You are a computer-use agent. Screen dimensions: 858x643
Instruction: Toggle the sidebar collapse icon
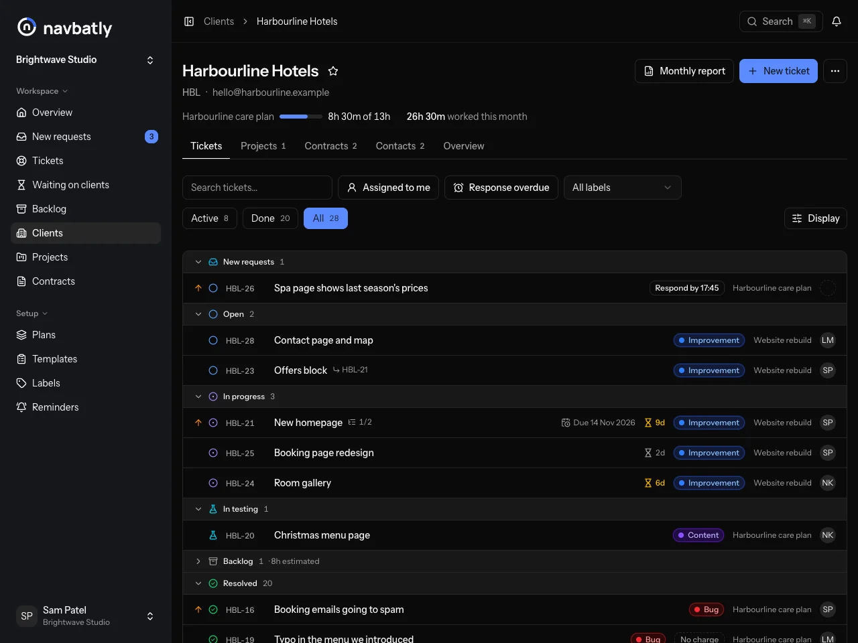pos(189,21)
